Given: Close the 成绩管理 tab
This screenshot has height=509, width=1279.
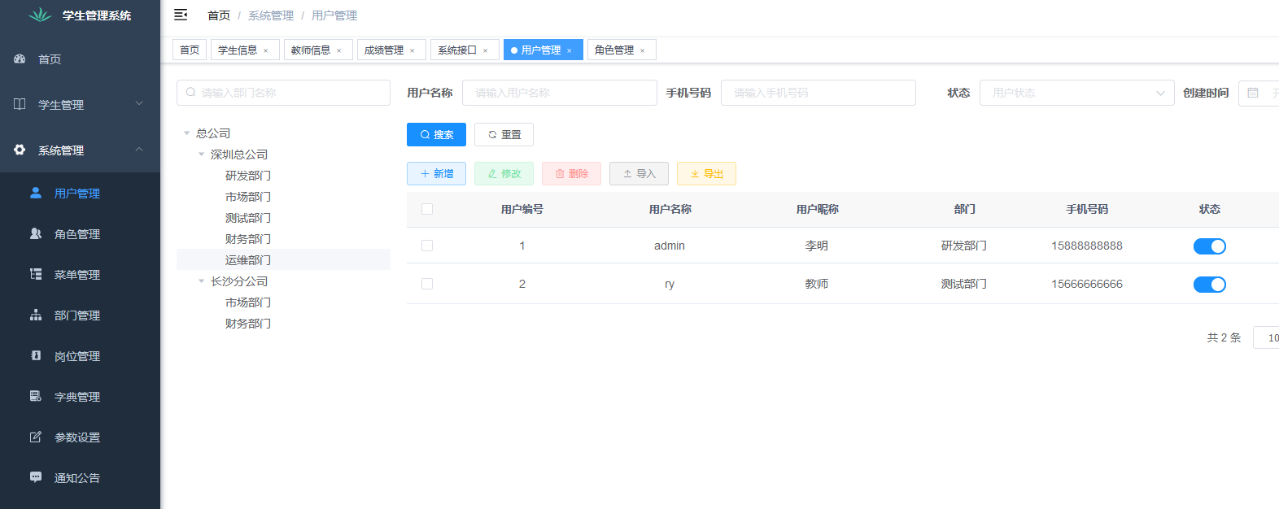Looking at the screenshot, I should 412,50.
